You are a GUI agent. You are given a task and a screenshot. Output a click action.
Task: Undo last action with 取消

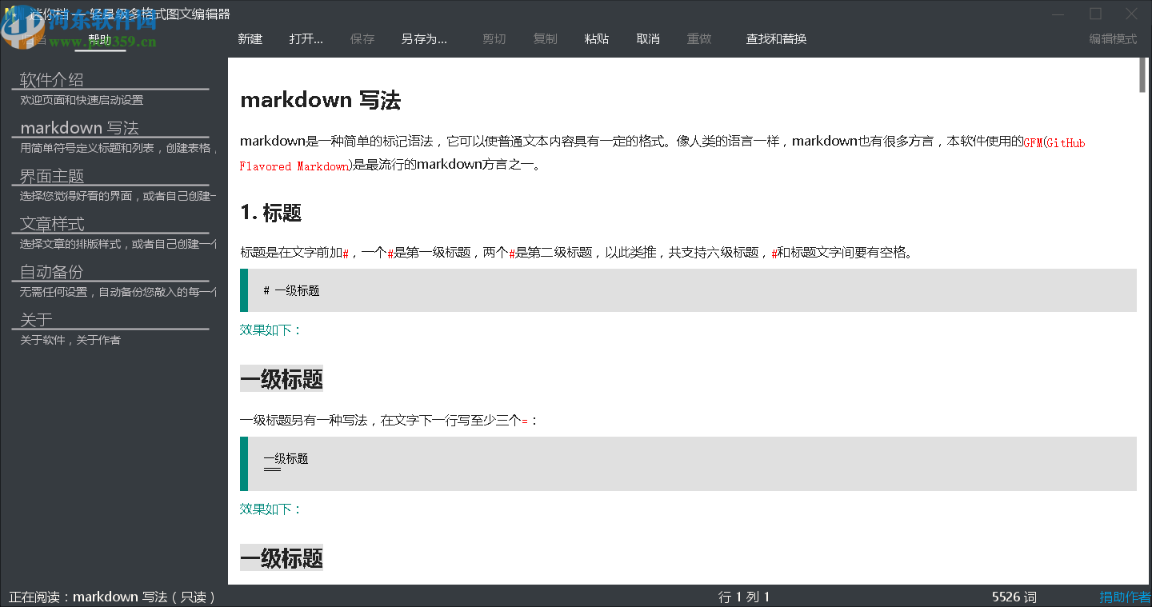tap(647, 38)
